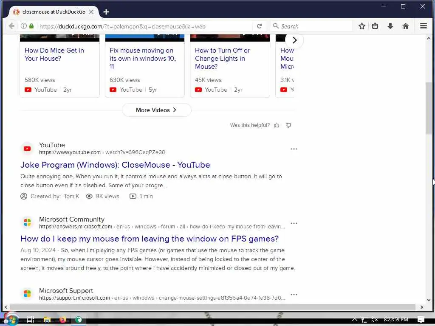The width and height of the screenshot is (435, 326).
Task: Open the hamburger menu button
Action: (424, 26)
